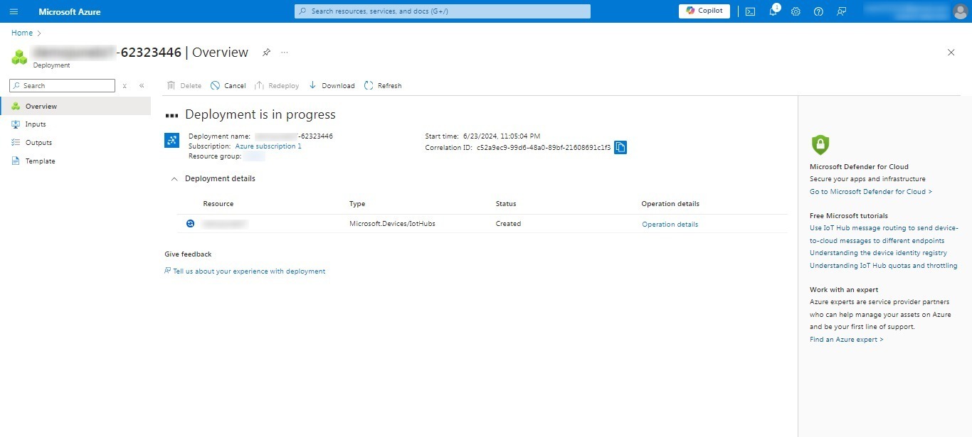
Task: Refresh the deployment status
Action: pos(383,86)
